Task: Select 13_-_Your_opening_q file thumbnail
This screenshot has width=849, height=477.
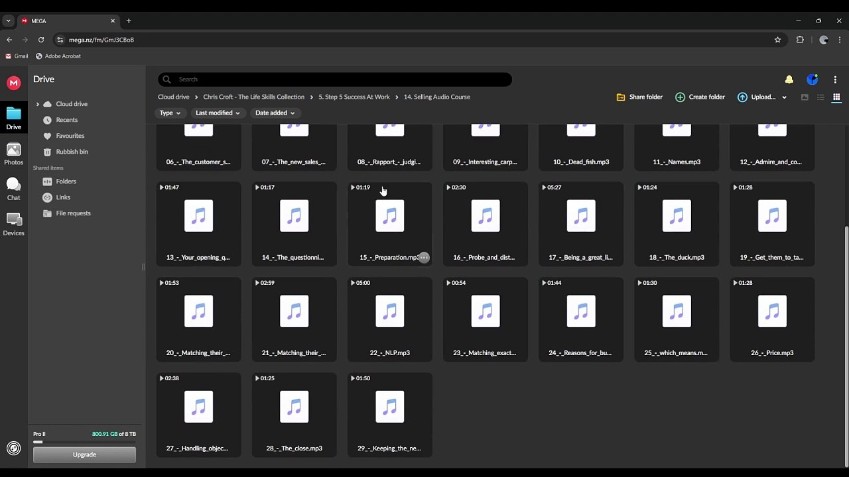Action: [198, 216]
